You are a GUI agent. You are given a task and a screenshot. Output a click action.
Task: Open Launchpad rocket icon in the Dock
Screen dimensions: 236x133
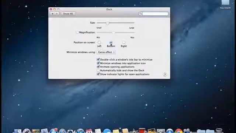click(x=27, y=131)
